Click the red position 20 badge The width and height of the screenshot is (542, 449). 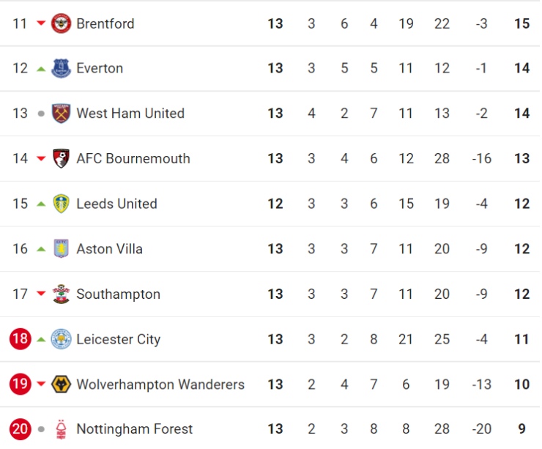pos(21,429)
